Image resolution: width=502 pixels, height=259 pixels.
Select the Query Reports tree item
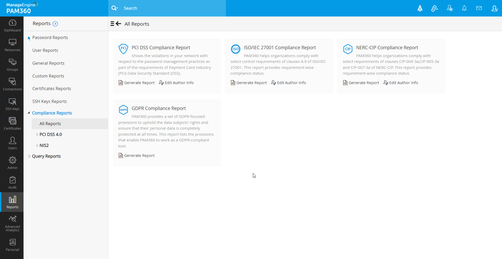[46, 156]
